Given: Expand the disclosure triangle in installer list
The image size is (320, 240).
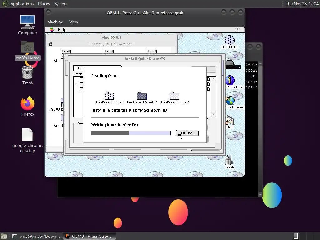Looking at the screenshot, I should [77, 84].
